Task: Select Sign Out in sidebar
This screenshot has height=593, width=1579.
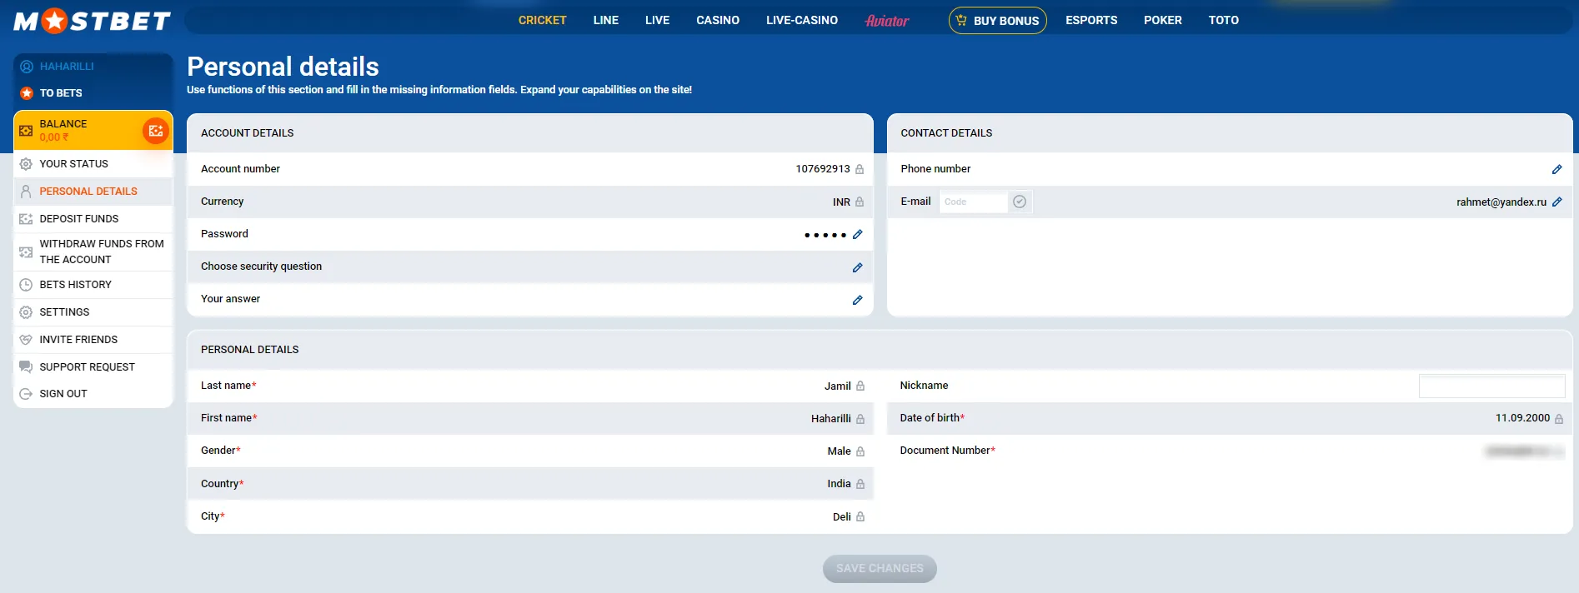Action: pos(63,394)
